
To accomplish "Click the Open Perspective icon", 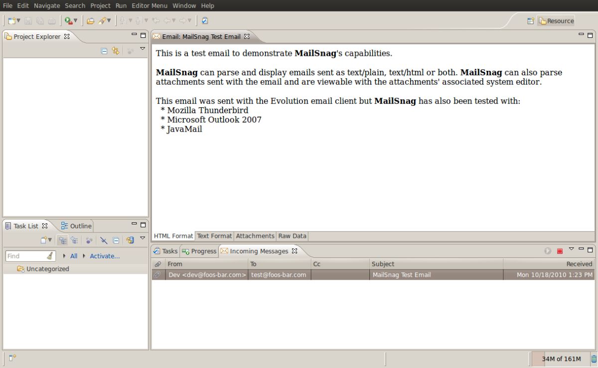I will (531, 21).
